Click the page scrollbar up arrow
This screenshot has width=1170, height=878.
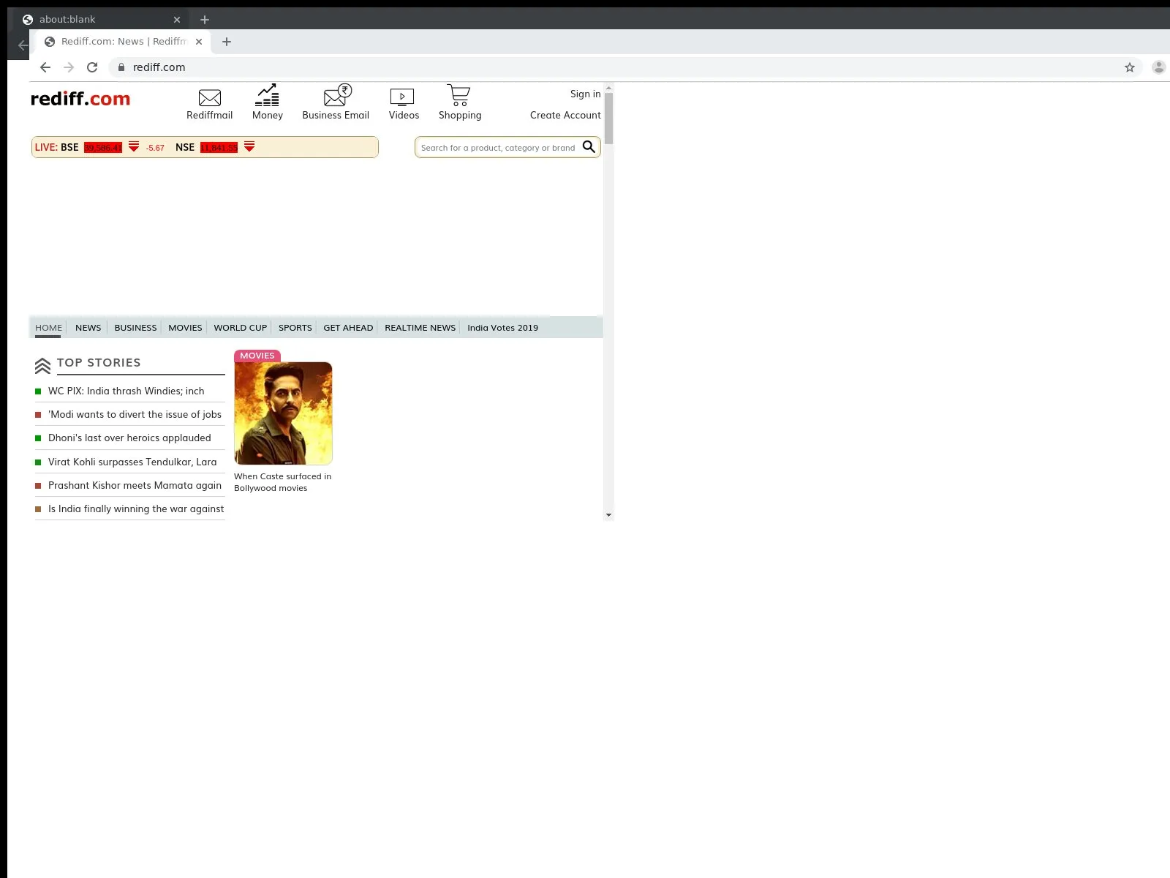coord(608,88)
